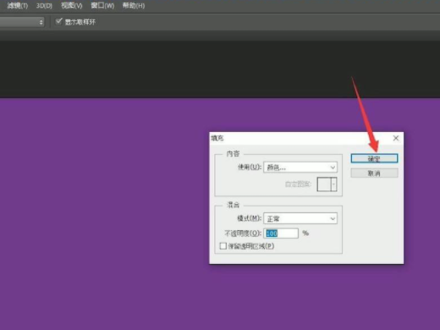Click the 自定图案 pattern preview swatch
440x330 pixels.
pyautogui.click(x=324, y=184)
